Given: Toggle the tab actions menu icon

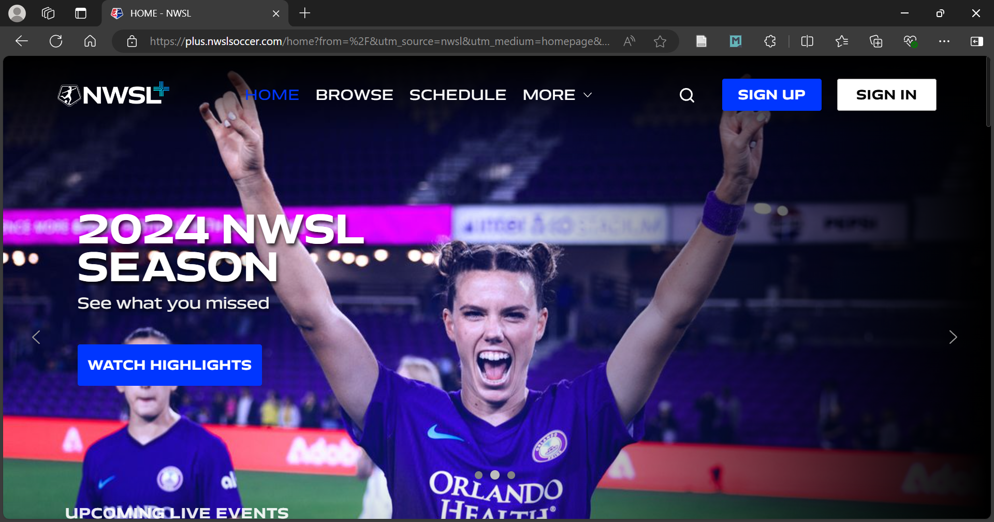Looking at the screenshot, I should pyautogui.click(x=81, y=13).
